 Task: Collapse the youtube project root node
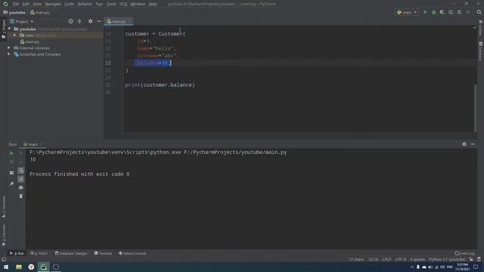(9, 29)
